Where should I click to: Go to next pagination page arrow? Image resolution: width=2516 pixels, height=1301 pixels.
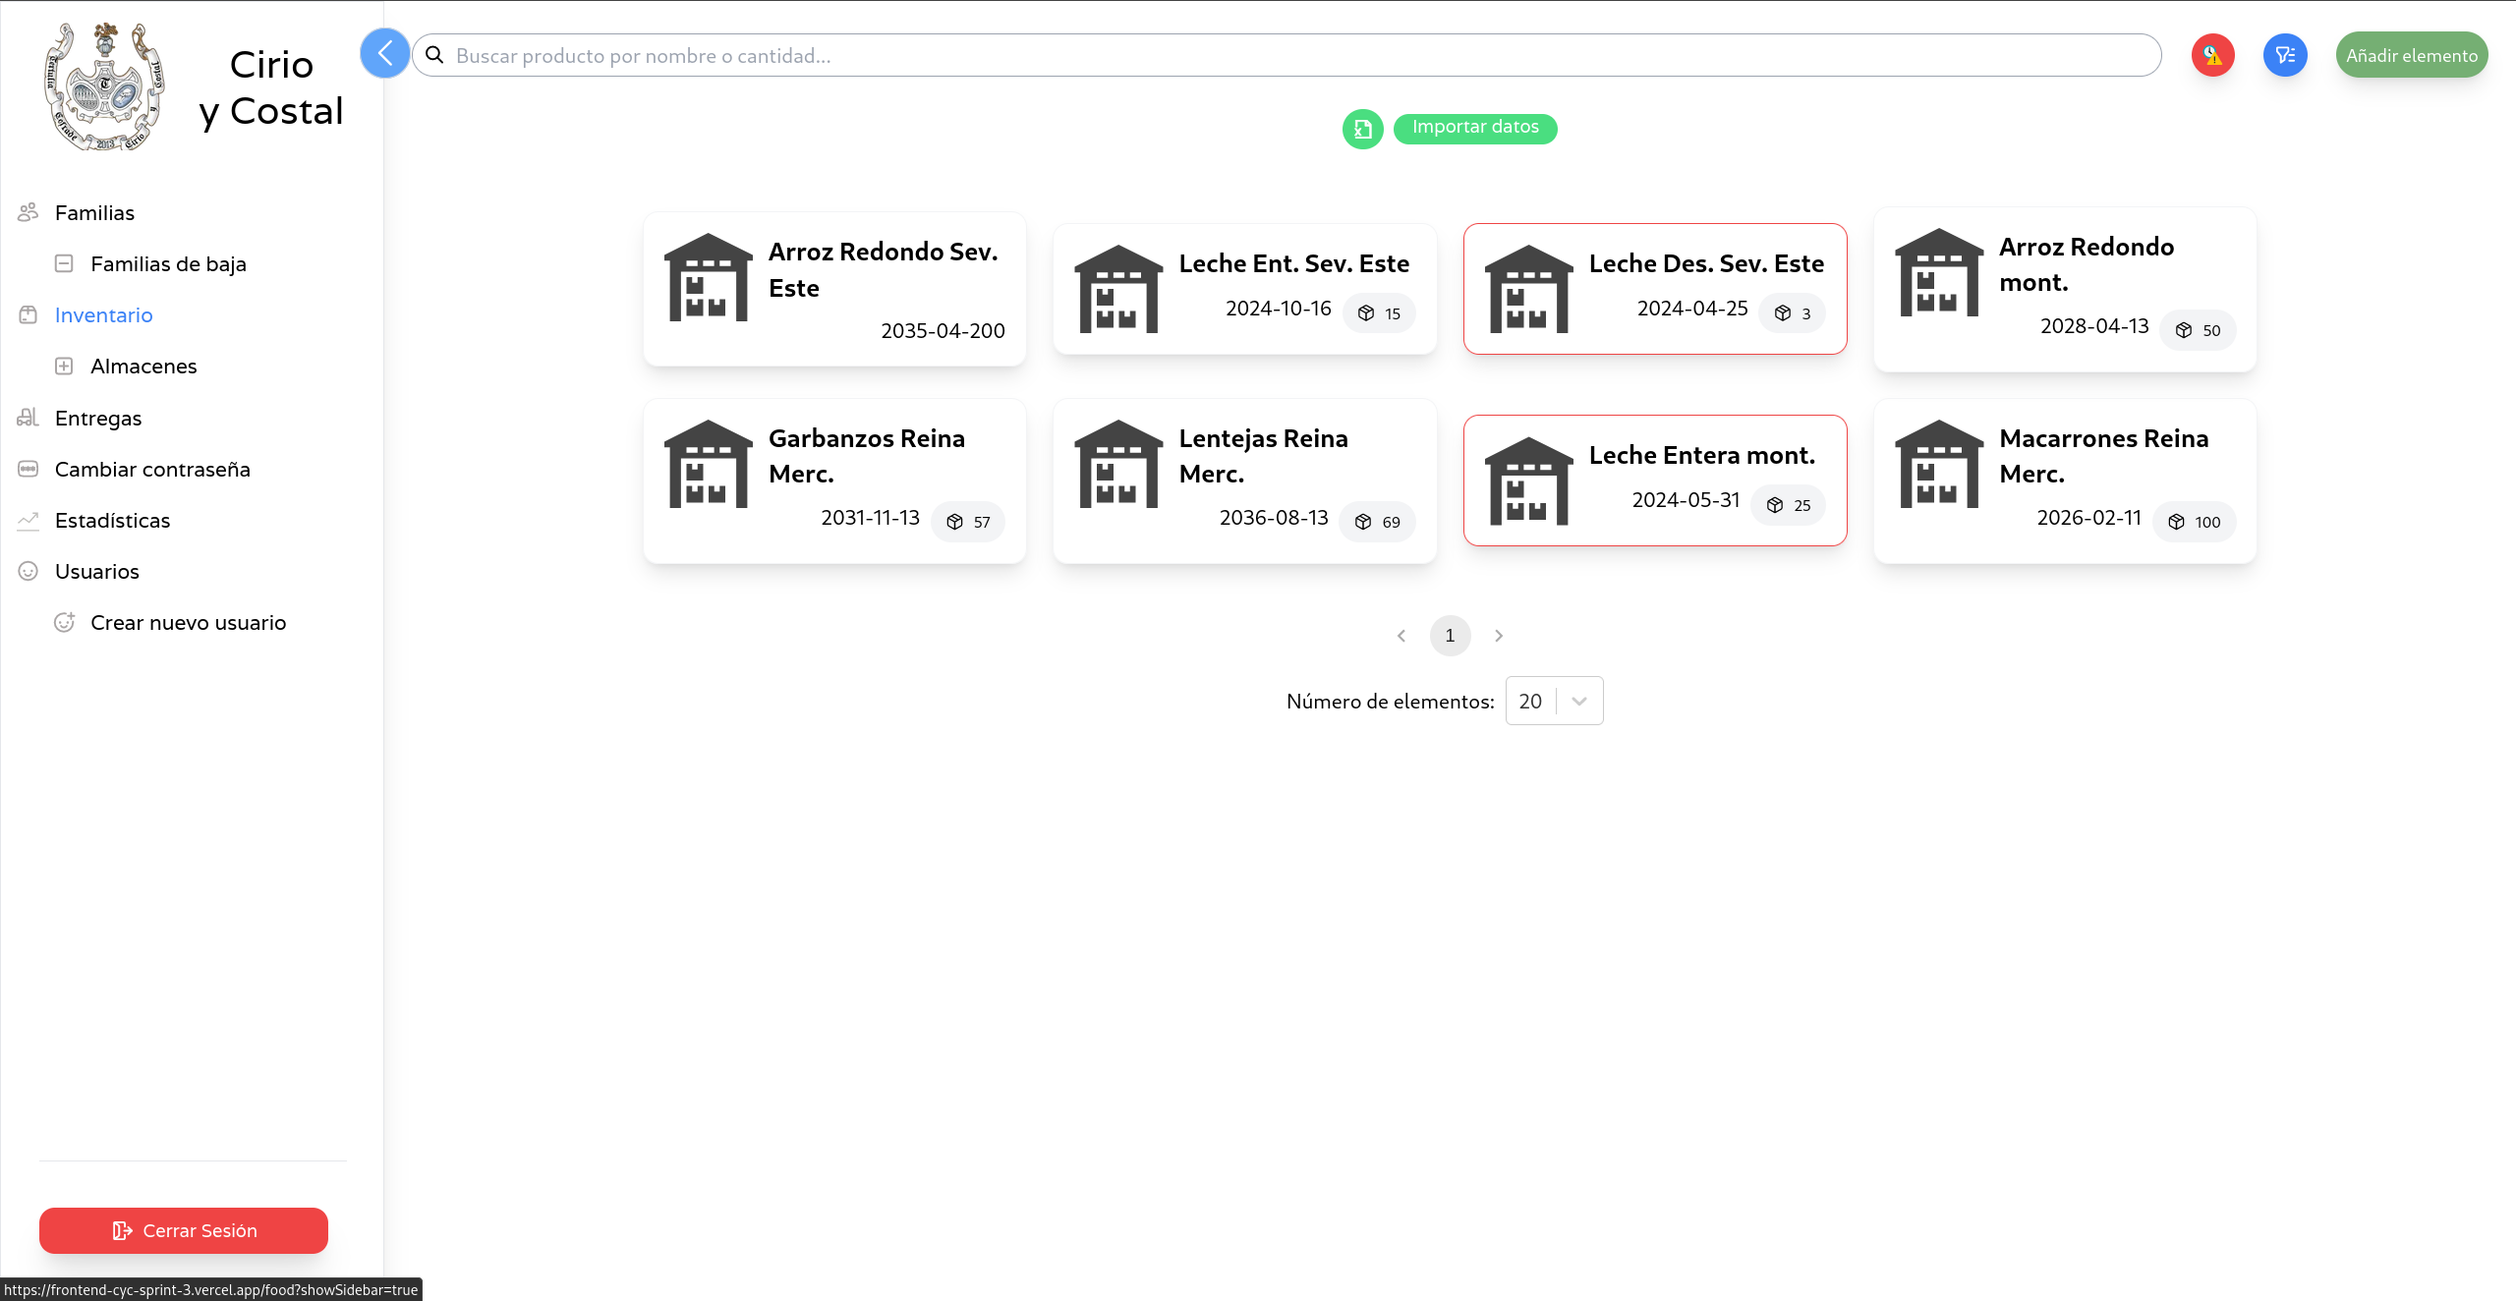1498,636
